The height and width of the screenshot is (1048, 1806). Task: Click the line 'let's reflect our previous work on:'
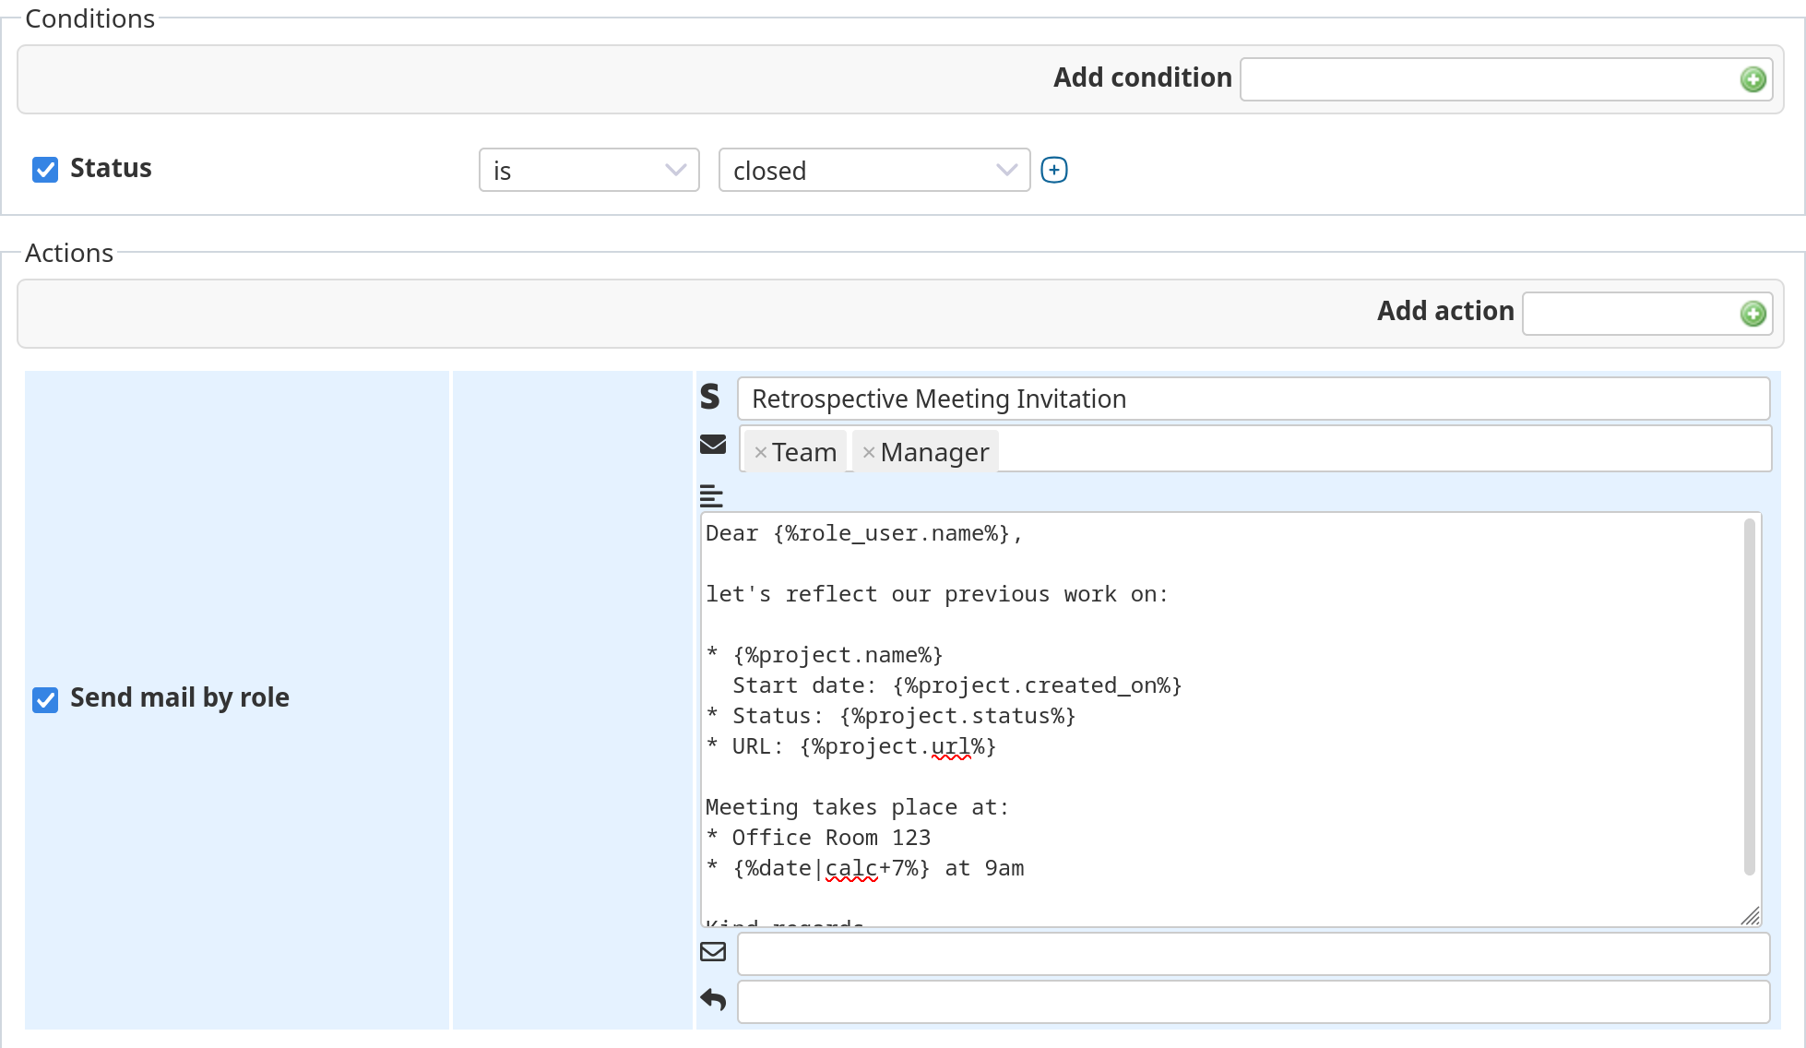(937, 594)
